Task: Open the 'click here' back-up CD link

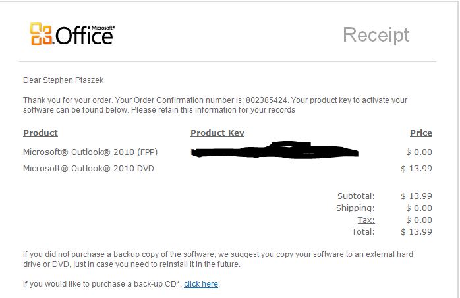Action: point(201,284)
